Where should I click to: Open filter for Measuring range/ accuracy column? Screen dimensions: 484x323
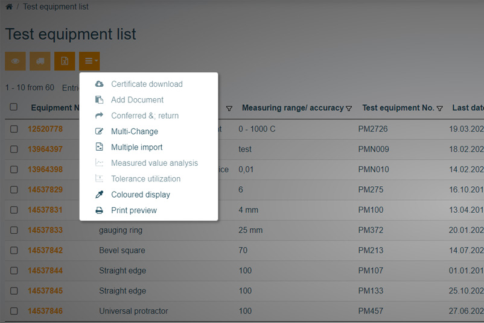pos(349,108)
